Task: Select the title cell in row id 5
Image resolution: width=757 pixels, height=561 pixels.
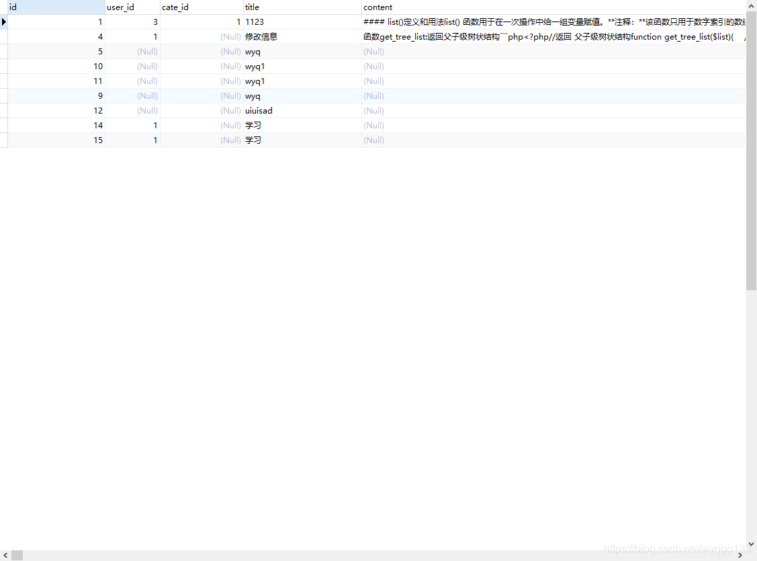Action: (x=302, y=52)
